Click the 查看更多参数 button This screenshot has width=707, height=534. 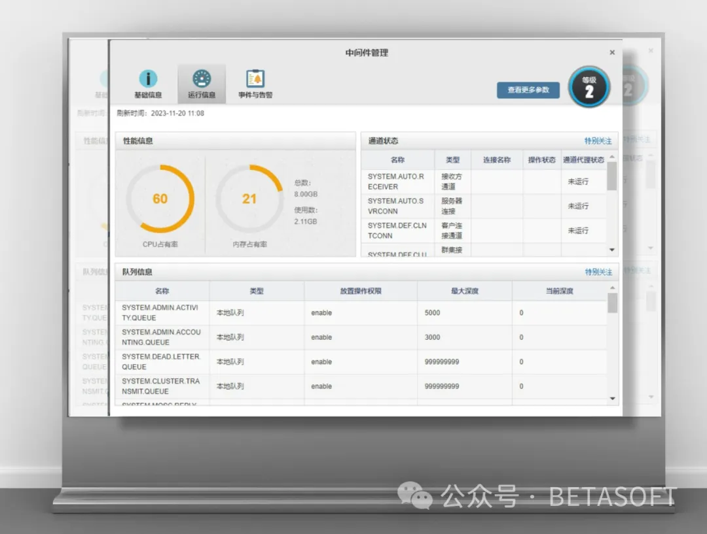coord(528,90)
